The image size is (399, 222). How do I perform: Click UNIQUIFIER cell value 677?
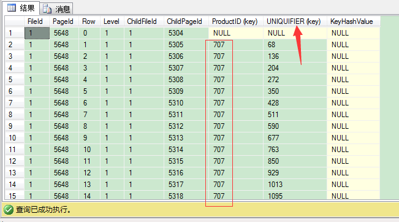click(295, 138)
